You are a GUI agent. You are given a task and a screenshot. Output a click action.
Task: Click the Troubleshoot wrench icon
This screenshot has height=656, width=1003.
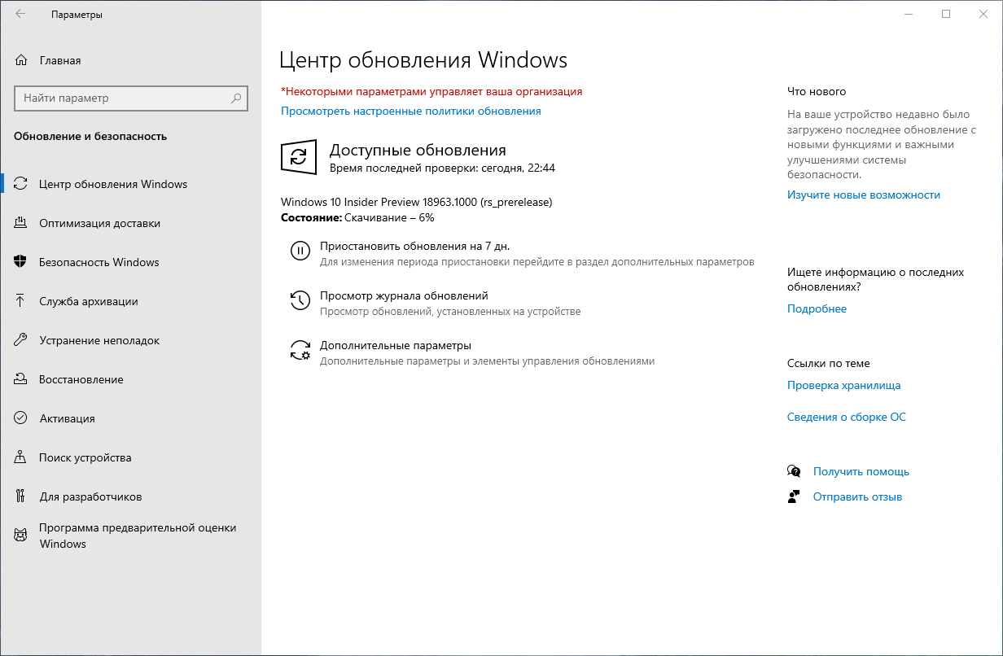coord(22,339)
